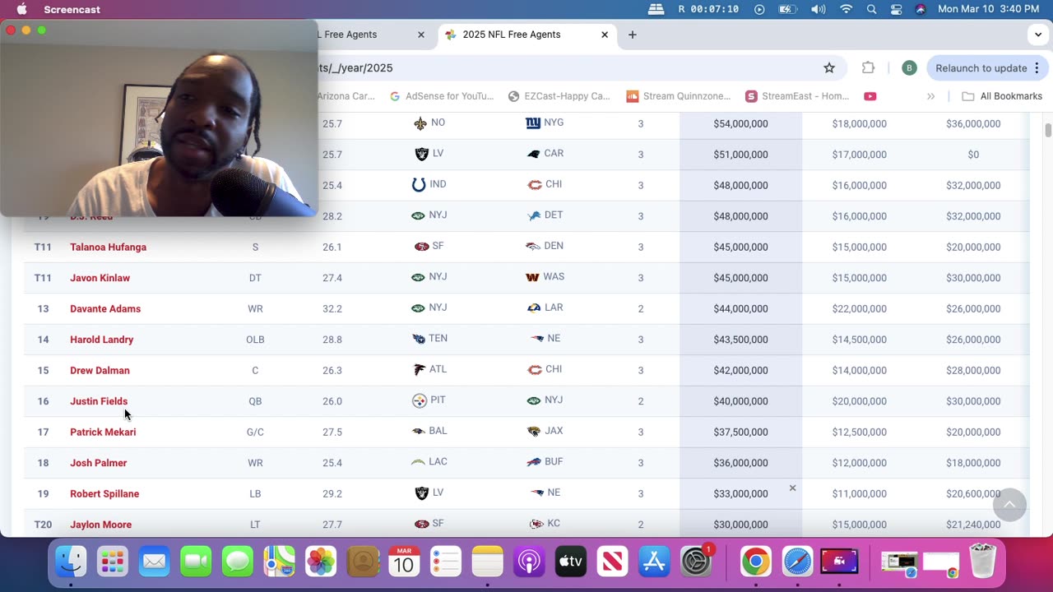Open Safari from the Dock
The width and height of the screenshot is (1053, 592).
point(797,562)
